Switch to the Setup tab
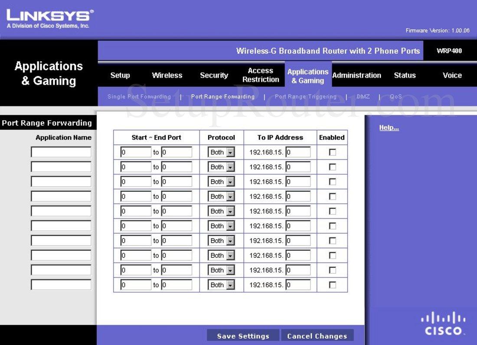477x345 pixels. click(120, 75)
